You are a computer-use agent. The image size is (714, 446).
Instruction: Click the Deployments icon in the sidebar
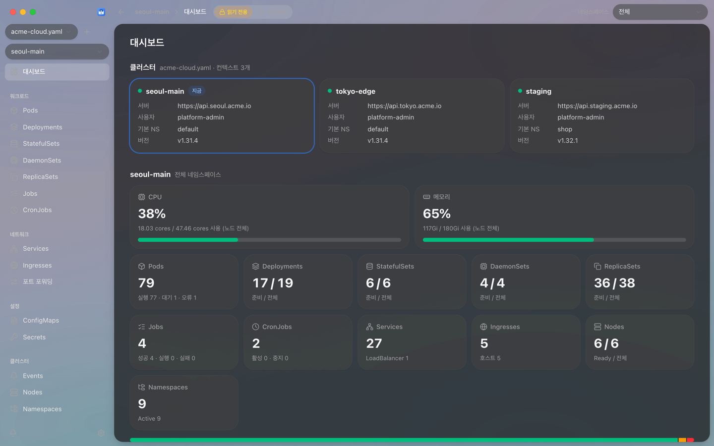coord(14,127)
